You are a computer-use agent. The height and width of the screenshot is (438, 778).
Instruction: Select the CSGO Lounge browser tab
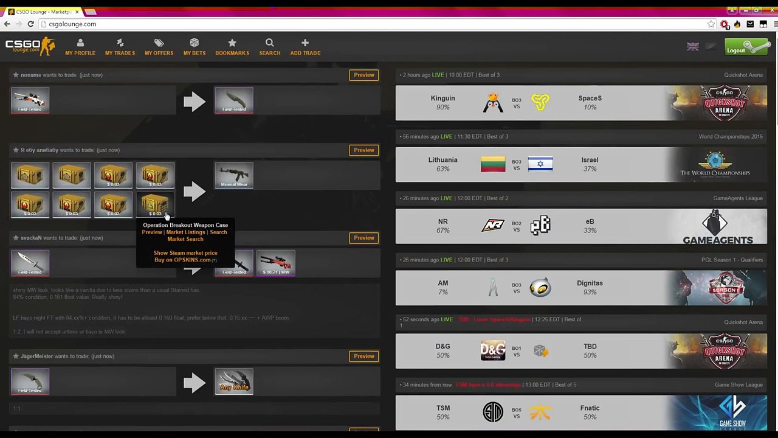pyautogui.click(x=43, y=12)
